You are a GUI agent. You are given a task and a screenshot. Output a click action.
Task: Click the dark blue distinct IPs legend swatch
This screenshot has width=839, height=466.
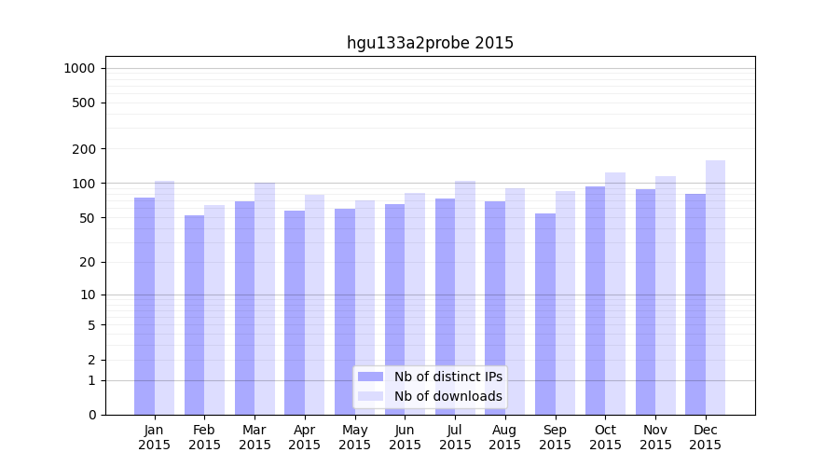(x=370, y=377)
